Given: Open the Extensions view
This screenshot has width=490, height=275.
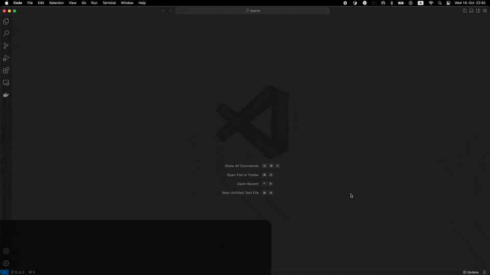Looking at the screenshot, I should tap(6, 70).
